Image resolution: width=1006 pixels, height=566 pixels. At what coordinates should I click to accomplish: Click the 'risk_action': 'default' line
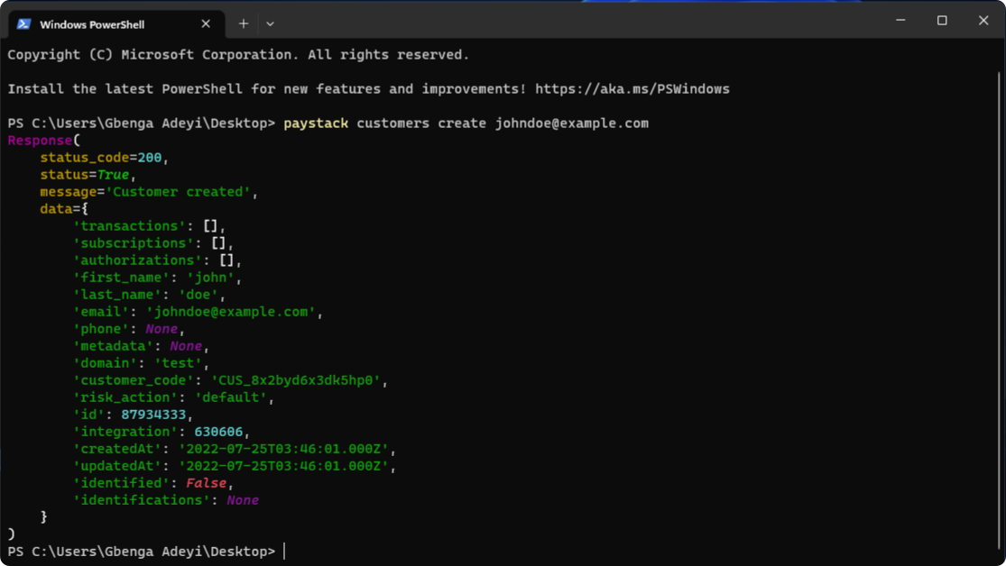[173, 397]
